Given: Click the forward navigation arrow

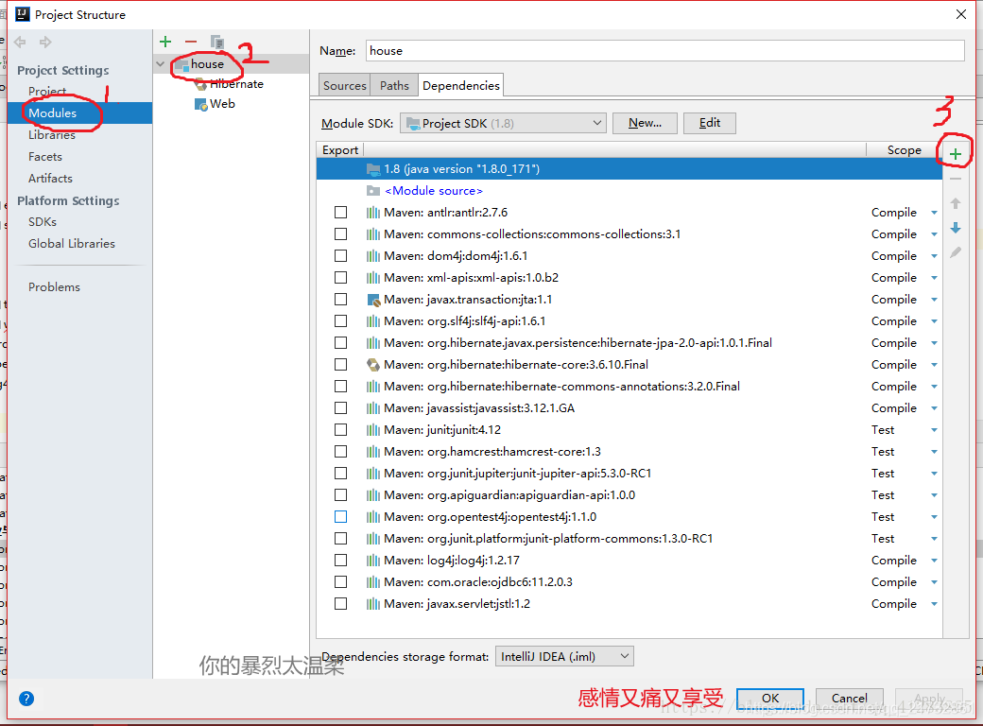Looking at the screenshot, I should point(45,42).
